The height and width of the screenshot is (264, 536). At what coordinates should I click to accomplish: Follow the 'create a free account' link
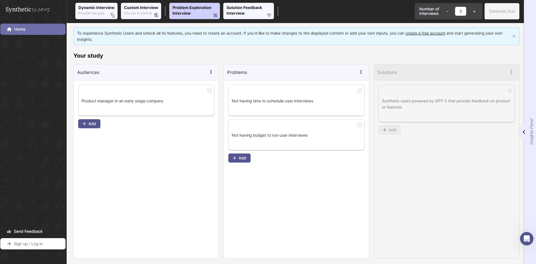coord(425,33)
